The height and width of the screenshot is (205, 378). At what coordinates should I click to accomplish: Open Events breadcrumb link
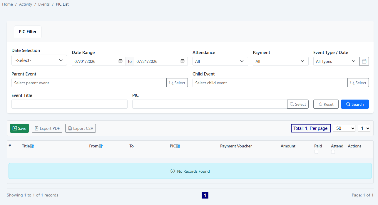[44, 4]
